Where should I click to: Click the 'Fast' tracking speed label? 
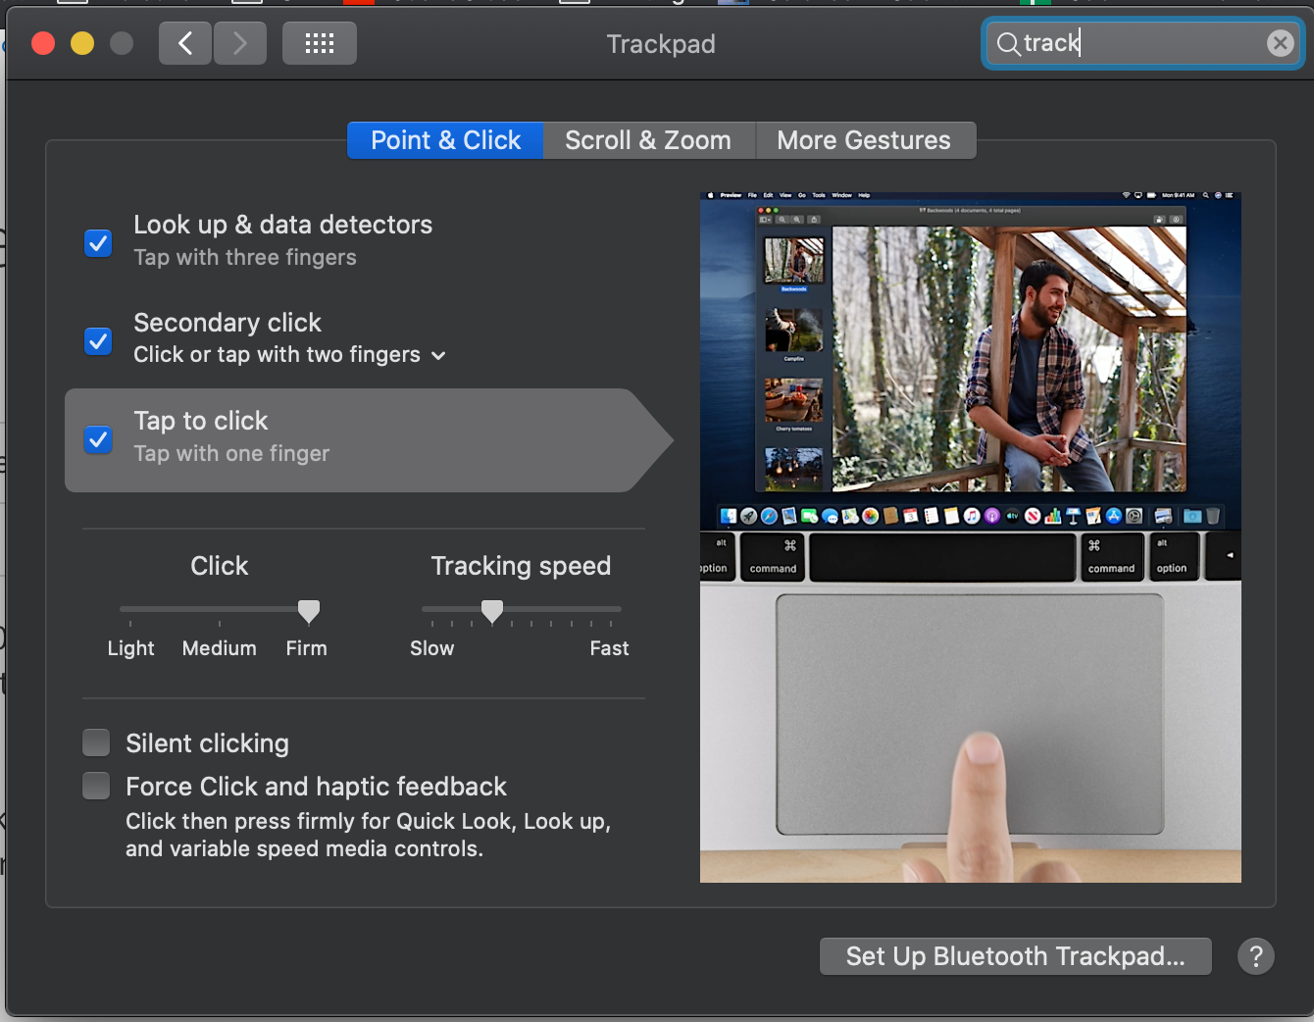point(610,648)
